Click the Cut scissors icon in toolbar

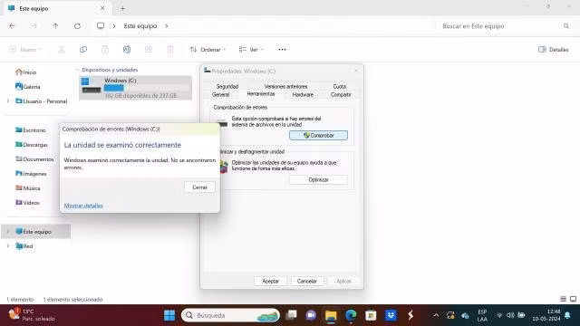pos(62,49)
